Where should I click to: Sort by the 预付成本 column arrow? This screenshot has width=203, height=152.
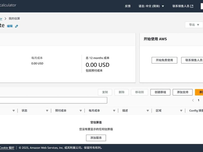81,111
